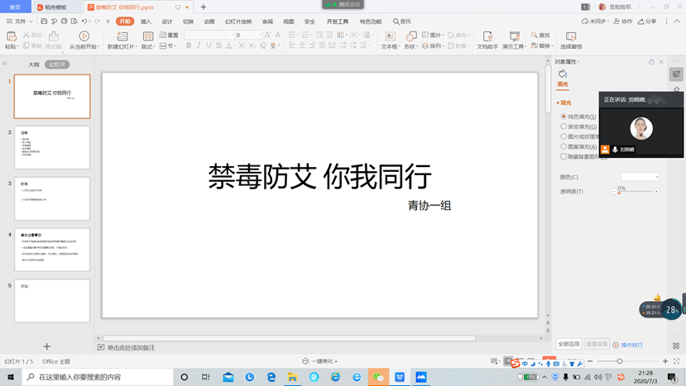This screenshot has height=386, width=686.
Task: Click the 粘贴 paste icon
Action: (x=11, y=36)
